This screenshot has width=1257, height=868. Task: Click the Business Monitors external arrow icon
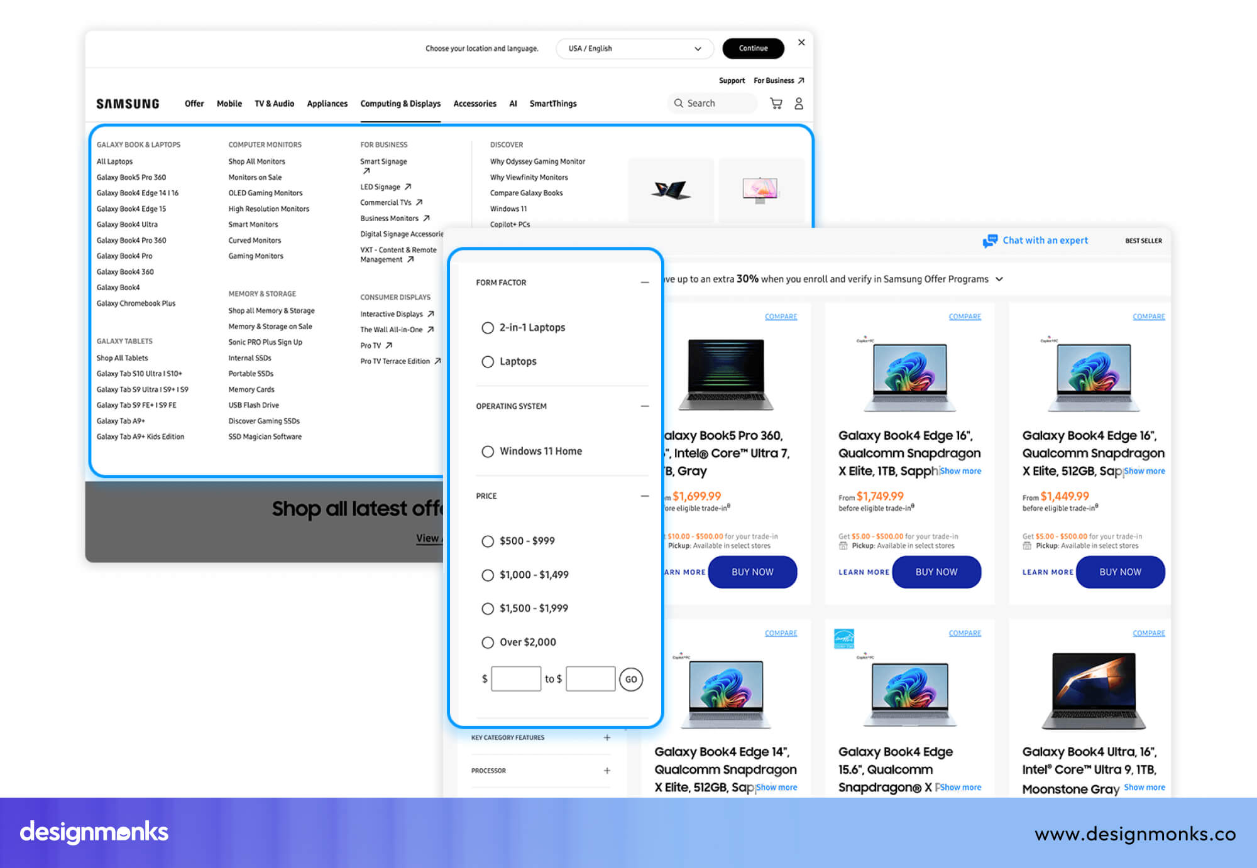pyautogui.click(x=426, y=218)
